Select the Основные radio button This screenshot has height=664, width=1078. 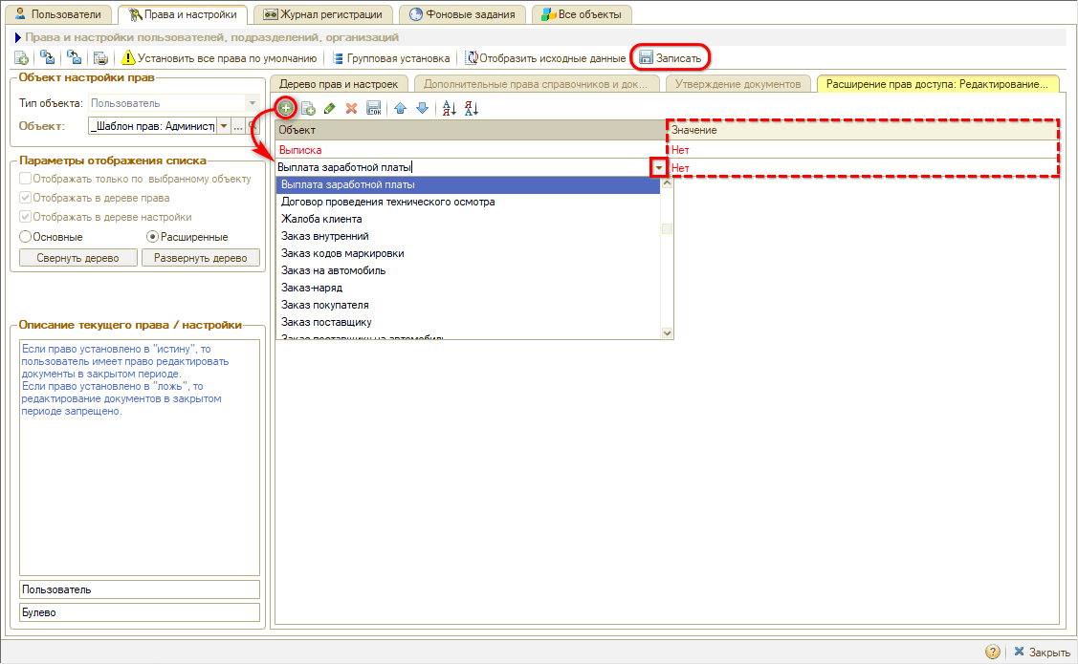tap(26, 236)
